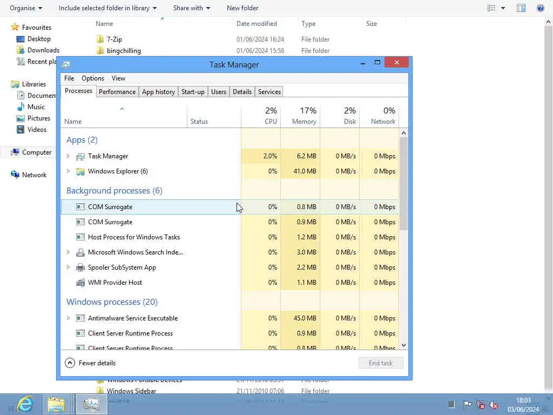Sort processes by the Disk column header

[340, 116]
